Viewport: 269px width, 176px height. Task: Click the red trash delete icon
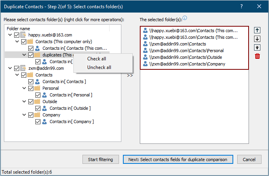(257, 56)
